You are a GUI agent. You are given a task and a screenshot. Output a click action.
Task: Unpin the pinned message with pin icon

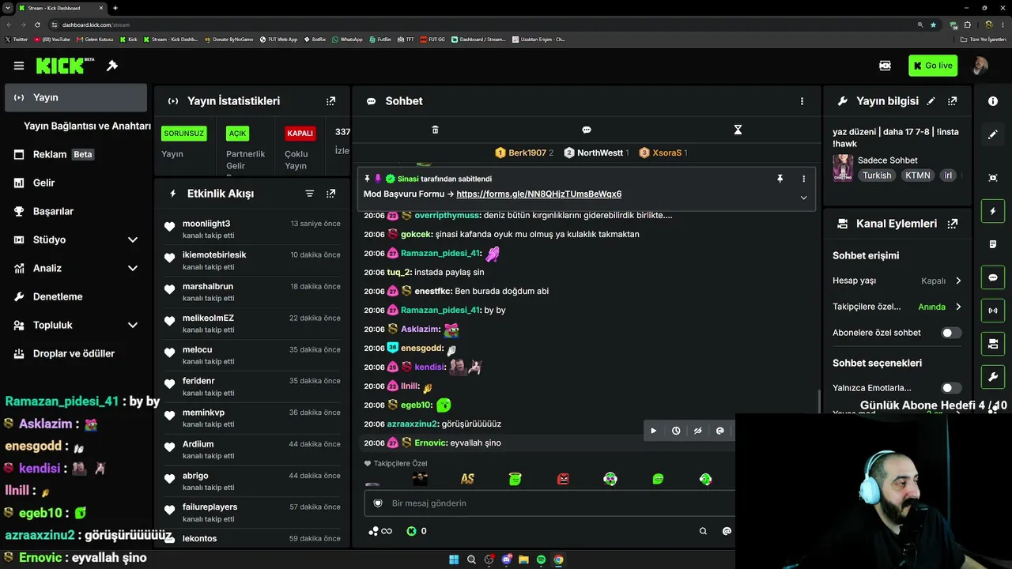coord(780,179)
